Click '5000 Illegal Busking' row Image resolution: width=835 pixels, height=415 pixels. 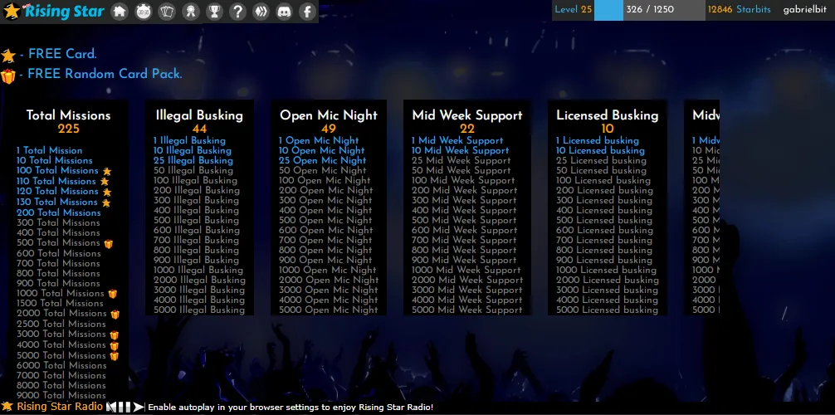coord(199,310)
